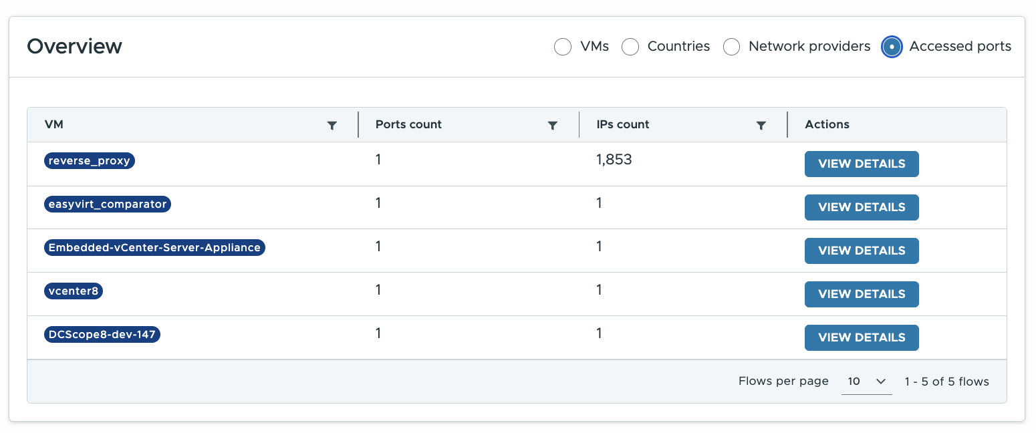Screen dimensions: 1036x433
Task: Click the vcenter8 VM tag
Action: pos(74,291)
